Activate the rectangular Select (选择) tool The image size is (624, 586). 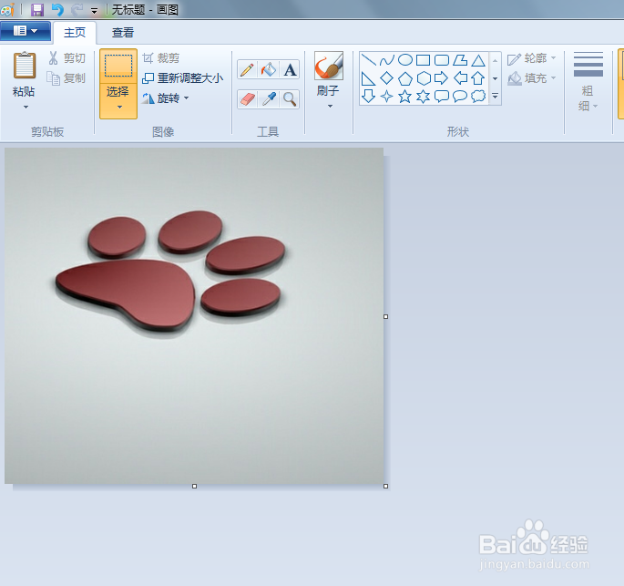(x=118, y=67)
